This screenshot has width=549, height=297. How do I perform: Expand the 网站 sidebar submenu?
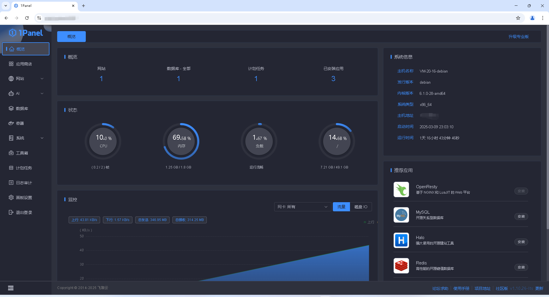42,79
